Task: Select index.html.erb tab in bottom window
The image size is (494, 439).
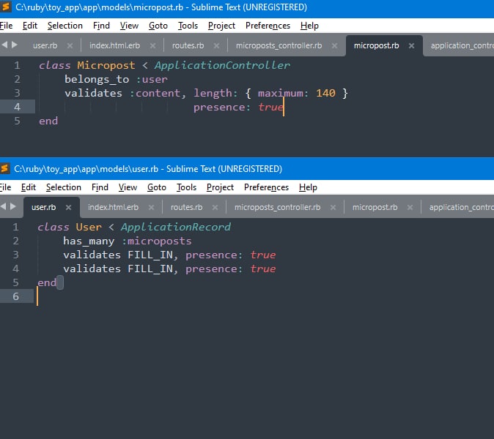Action: 113,207
